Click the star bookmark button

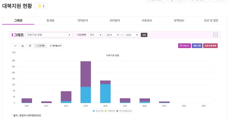pos(41,6)
